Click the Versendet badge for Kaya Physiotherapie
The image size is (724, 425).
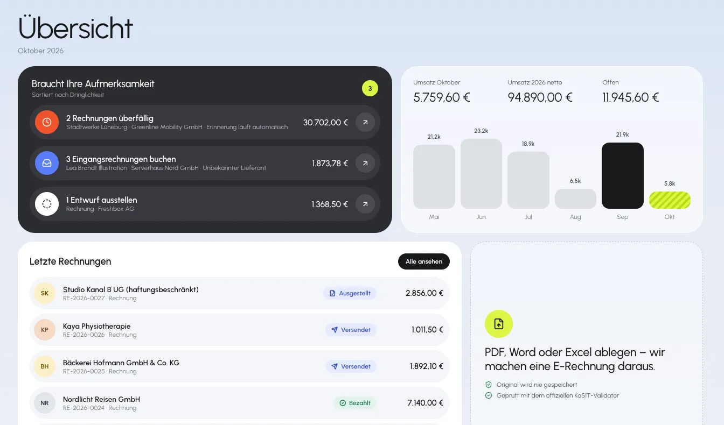click(x=351, y=330)
